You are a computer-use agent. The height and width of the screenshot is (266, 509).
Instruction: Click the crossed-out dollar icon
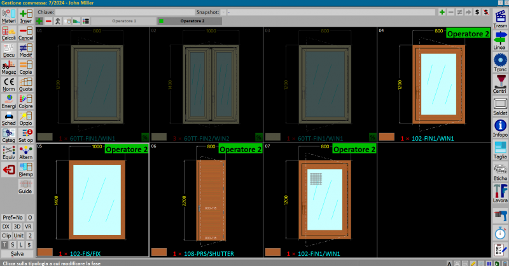click(486, 12)
